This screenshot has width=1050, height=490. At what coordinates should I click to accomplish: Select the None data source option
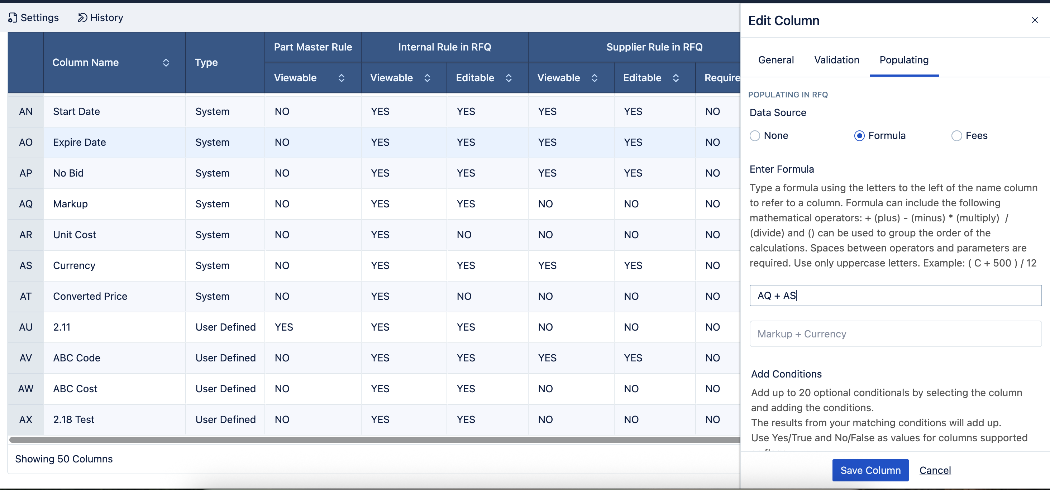(754, 136)
